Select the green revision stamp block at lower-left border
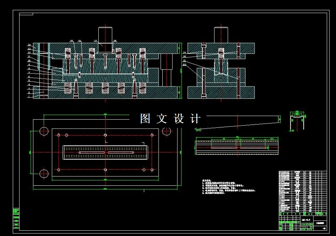Viewport: 336px width, 236px height. point(16,218)
